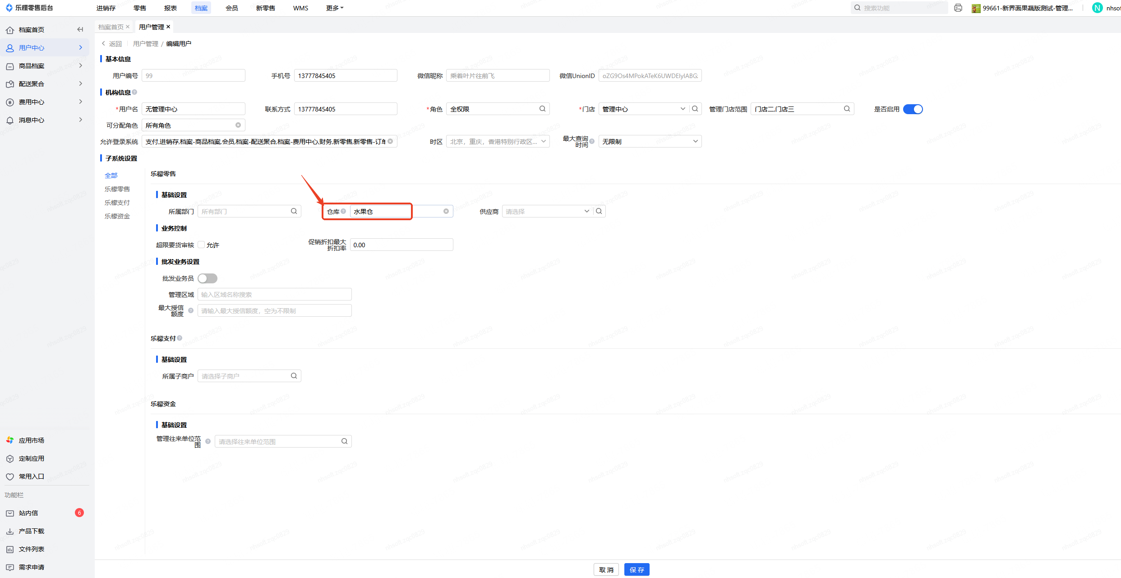The width and height of the screenshot is (1121, 578).
Task: Click help icon beside 机构信息 heading
Action: coord(134,92)
